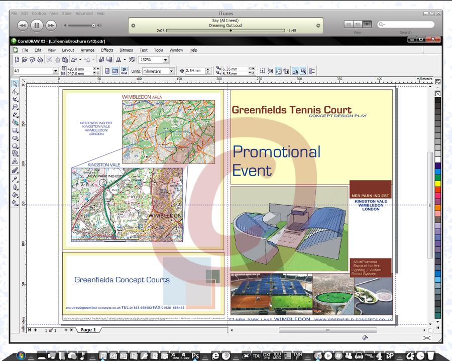Image resolution: width=452 pixels, height=361 pixels.
Task: Pick the red swatch in color palette
Action: pos(437,190)
